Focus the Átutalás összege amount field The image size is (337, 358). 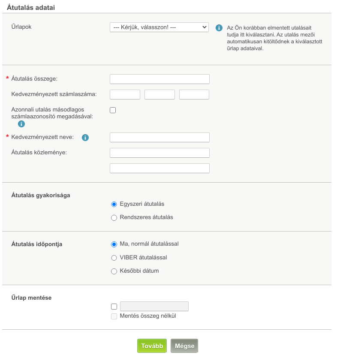click(x=159, y=79)
